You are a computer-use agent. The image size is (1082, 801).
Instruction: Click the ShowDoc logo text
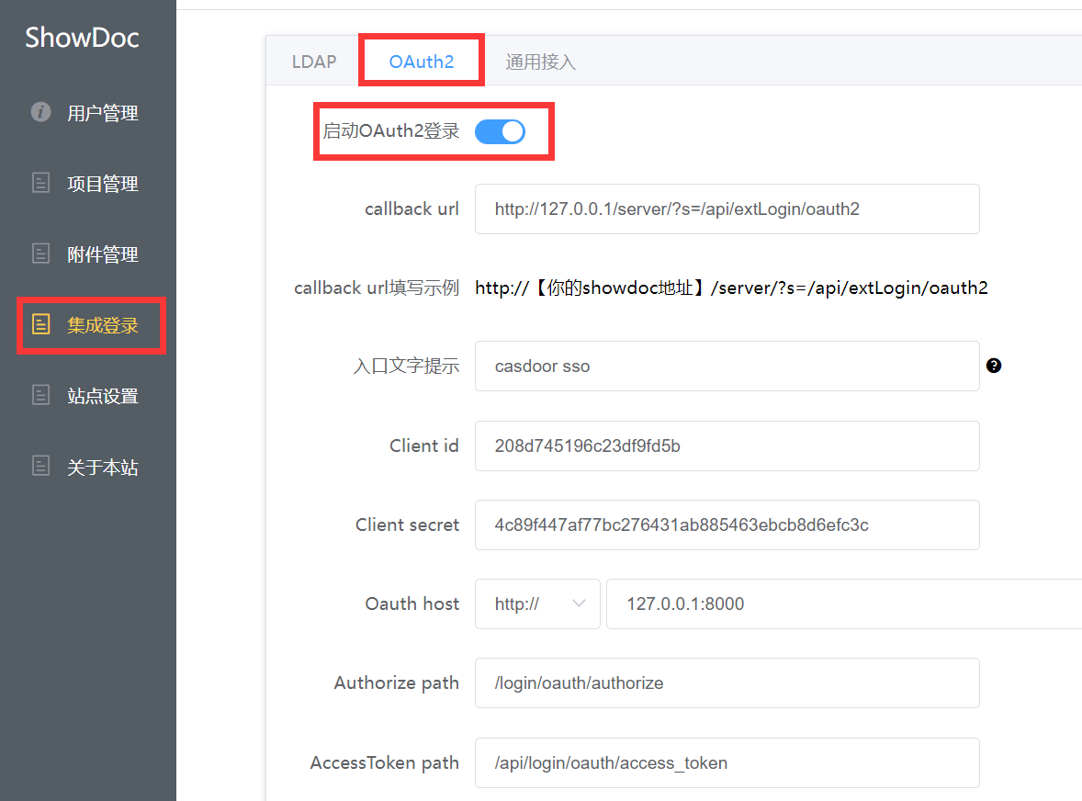click(82, 38)
